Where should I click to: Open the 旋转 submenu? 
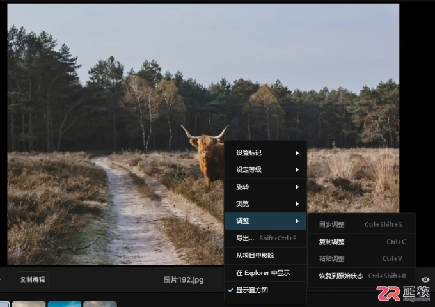[x=265, y=187]
